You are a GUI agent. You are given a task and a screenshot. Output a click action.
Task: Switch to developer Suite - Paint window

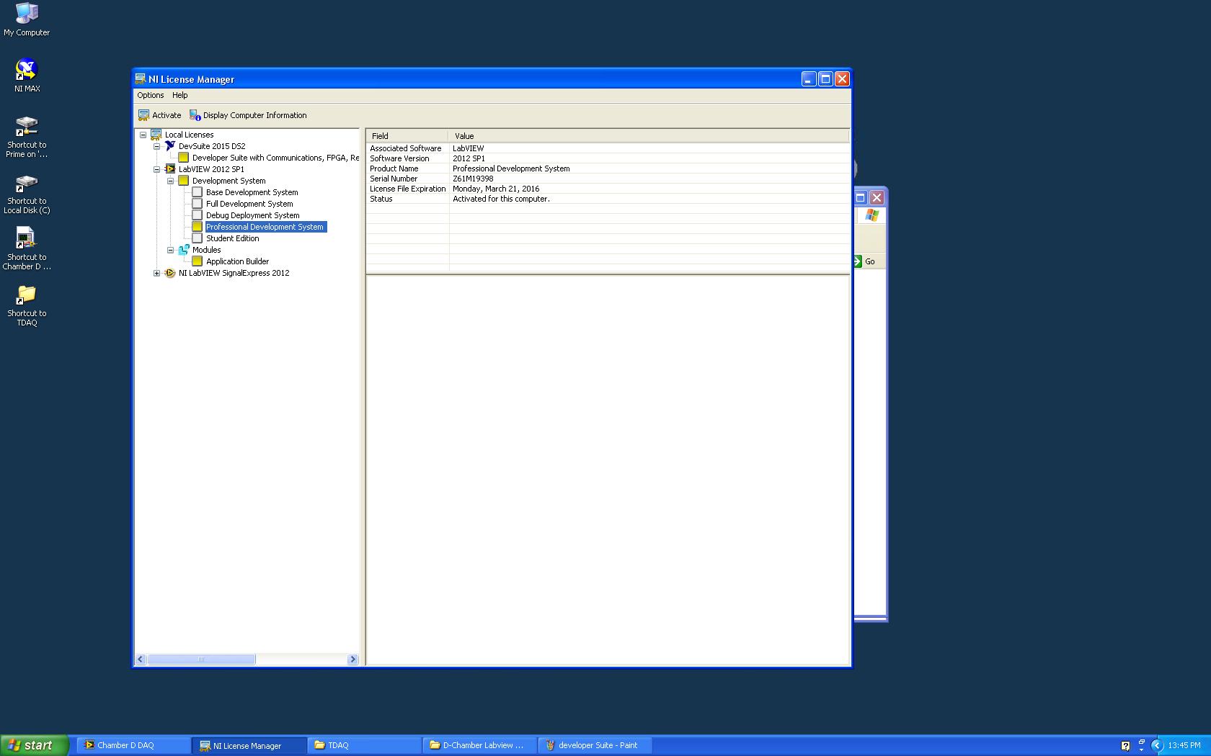tap(595, 745)
